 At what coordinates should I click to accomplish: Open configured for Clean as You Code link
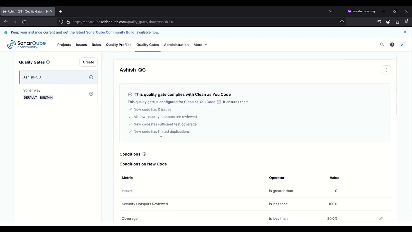[187, 102]
